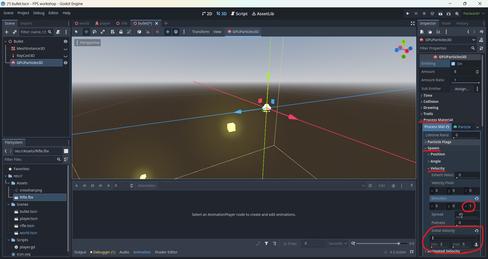Click the lock selected node icon
The height and width of the screenshot is (259, 488).
tap(121, 32)
